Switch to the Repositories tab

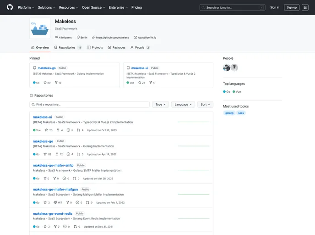pos(68,48)
